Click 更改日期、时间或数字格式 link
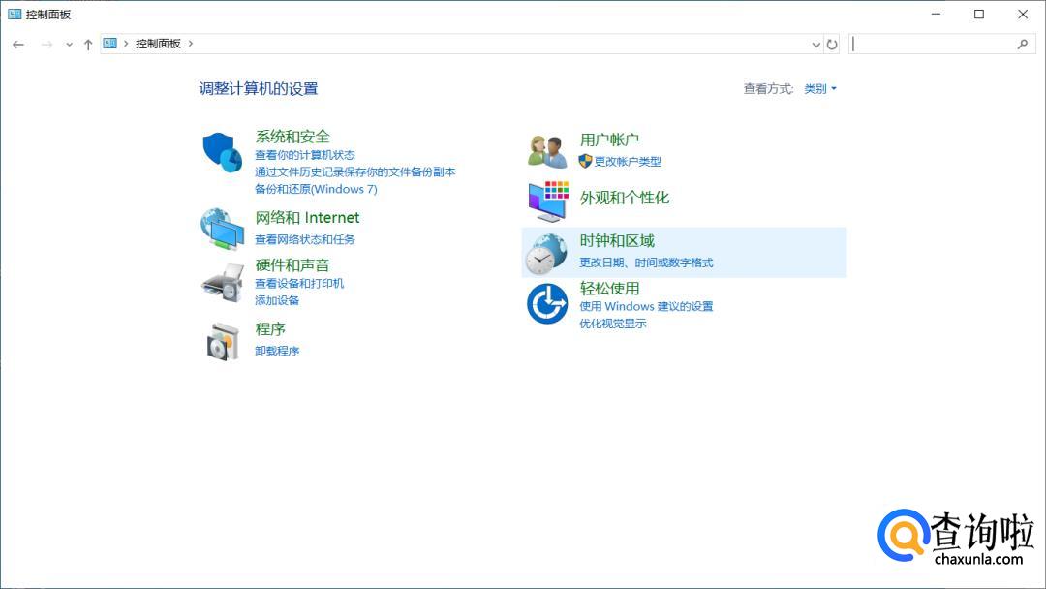The image size is (1046, 589). tap(646, 263)
